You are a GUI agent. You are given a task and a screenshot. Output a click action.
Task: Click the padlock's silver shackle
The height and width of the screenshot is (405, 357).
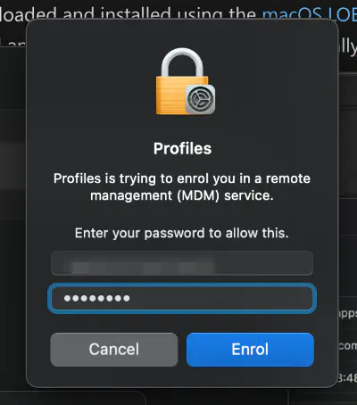(x=182, y=62)
